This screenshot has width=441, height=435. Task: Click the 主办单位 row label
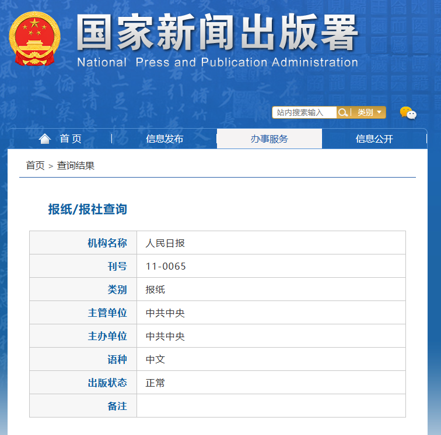click(107, 336)
